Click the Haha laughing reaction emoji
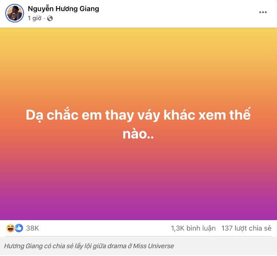The image size is (277, 256). 10,228
